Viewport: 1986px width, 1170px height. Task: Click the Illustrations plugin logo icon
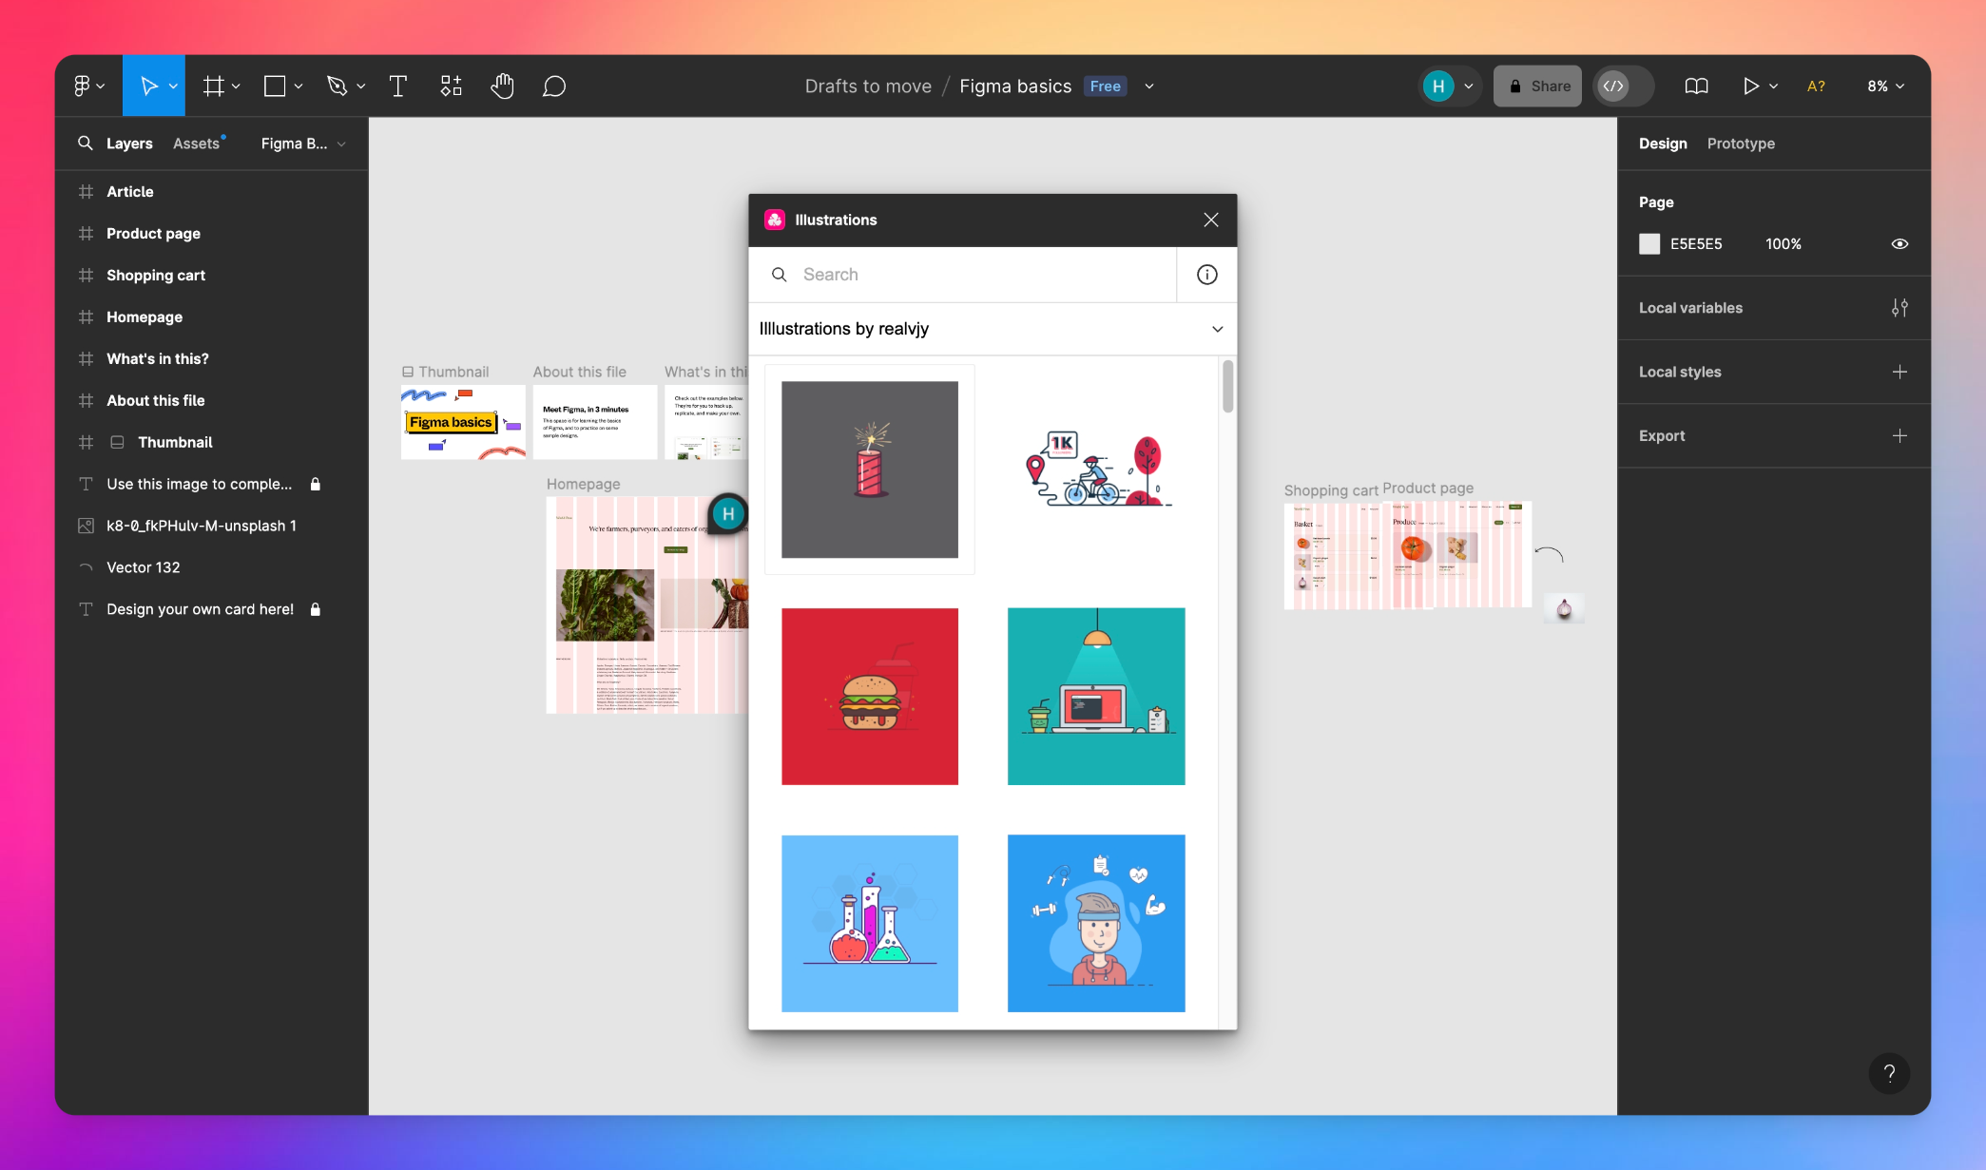[775, 220]
